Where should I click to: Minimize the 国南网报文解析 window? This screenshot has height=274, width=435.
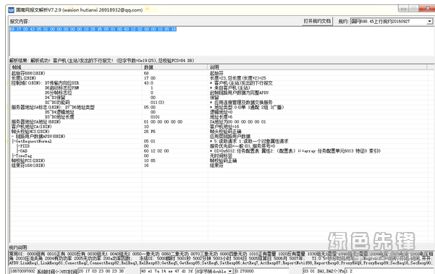click(x=404, y=9)
